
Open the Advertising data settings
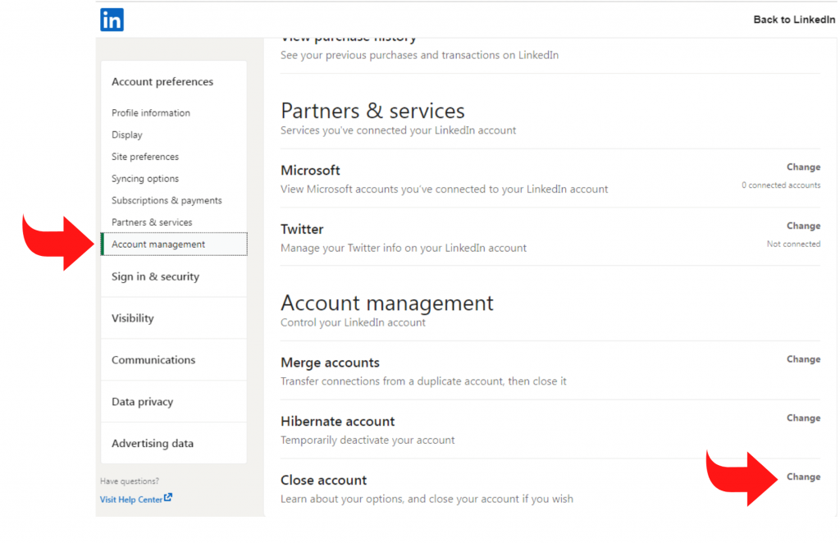(x=152, y=443)
